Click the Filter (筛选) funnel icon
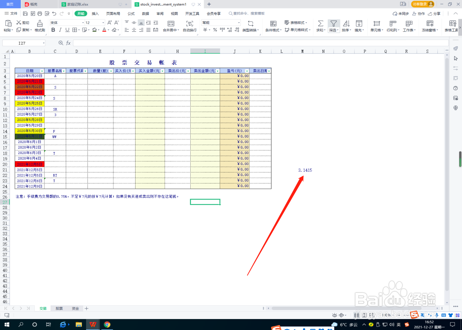The image size is (462, 330). [334, 23]
